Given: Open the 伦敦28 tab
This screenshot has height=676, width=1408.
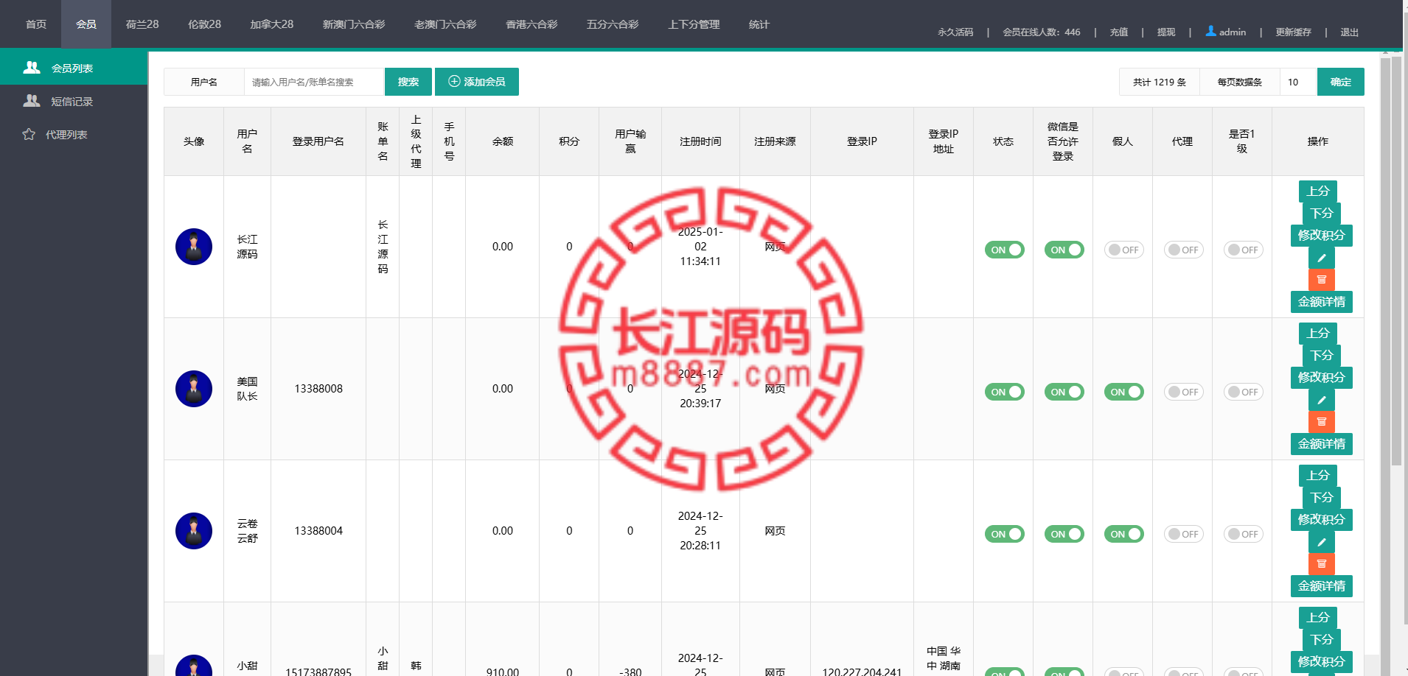Looking at the screenshot, I should [204, 24].
